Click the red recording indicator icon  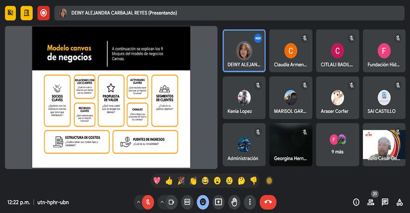(x=43, y=13)
